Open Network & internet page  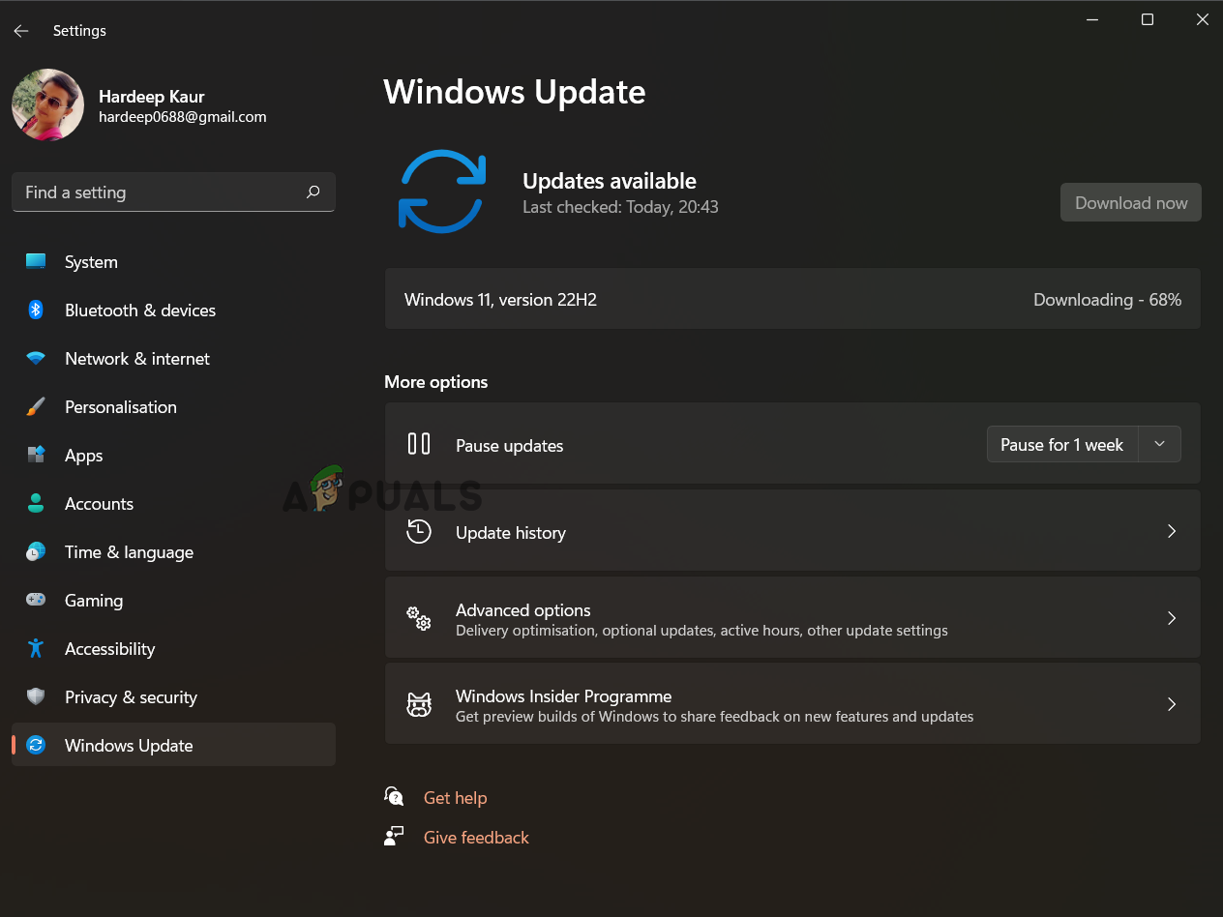tap(174, 359)
